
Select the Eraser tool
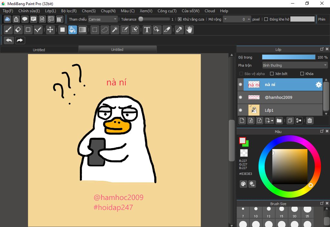tap(18, 30)
